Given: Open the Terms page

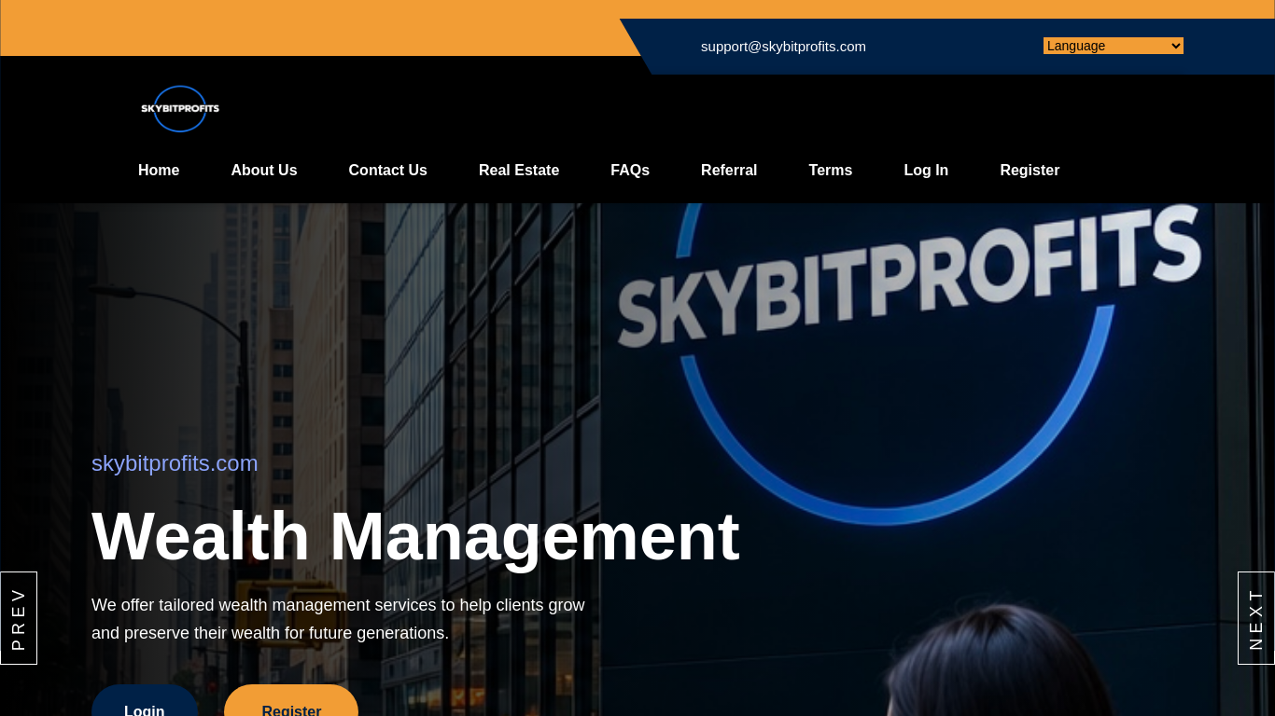Looking at the screenshot, I should (x=831, y=171).
